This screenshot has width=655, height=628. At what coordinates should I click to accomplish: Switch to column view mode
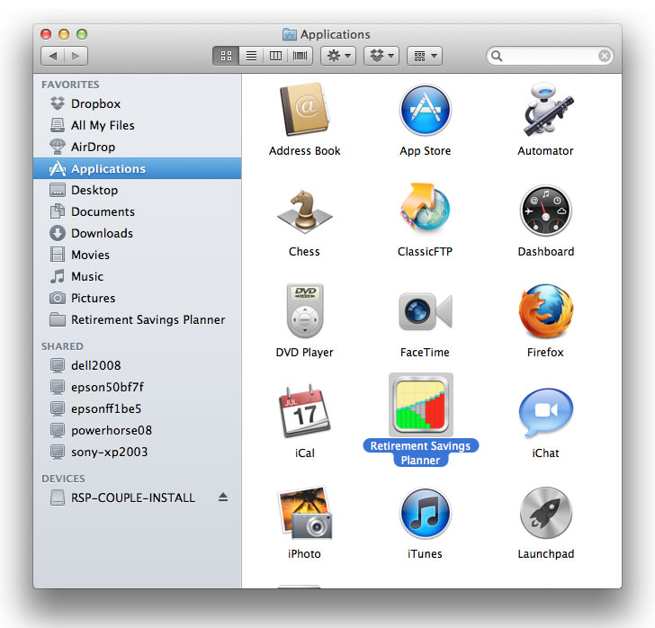pos(275,56)
